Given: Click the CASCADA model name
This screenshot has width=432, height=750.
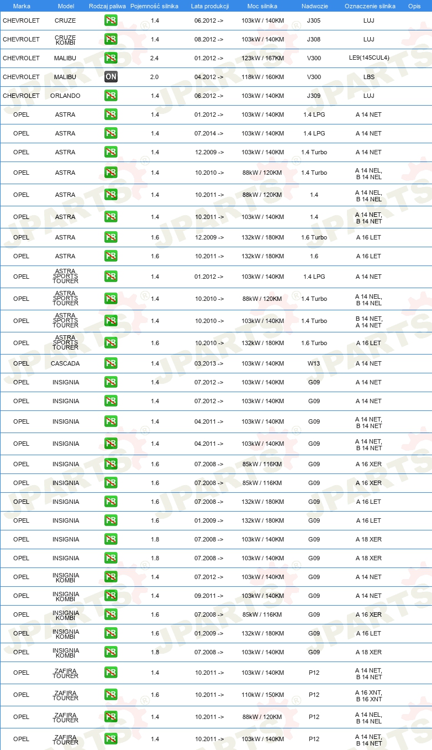Looking at the screenshot, I should click(x=65, y=363).
